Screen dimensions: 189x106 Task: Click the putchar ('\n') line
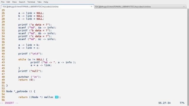pos(30,77)
